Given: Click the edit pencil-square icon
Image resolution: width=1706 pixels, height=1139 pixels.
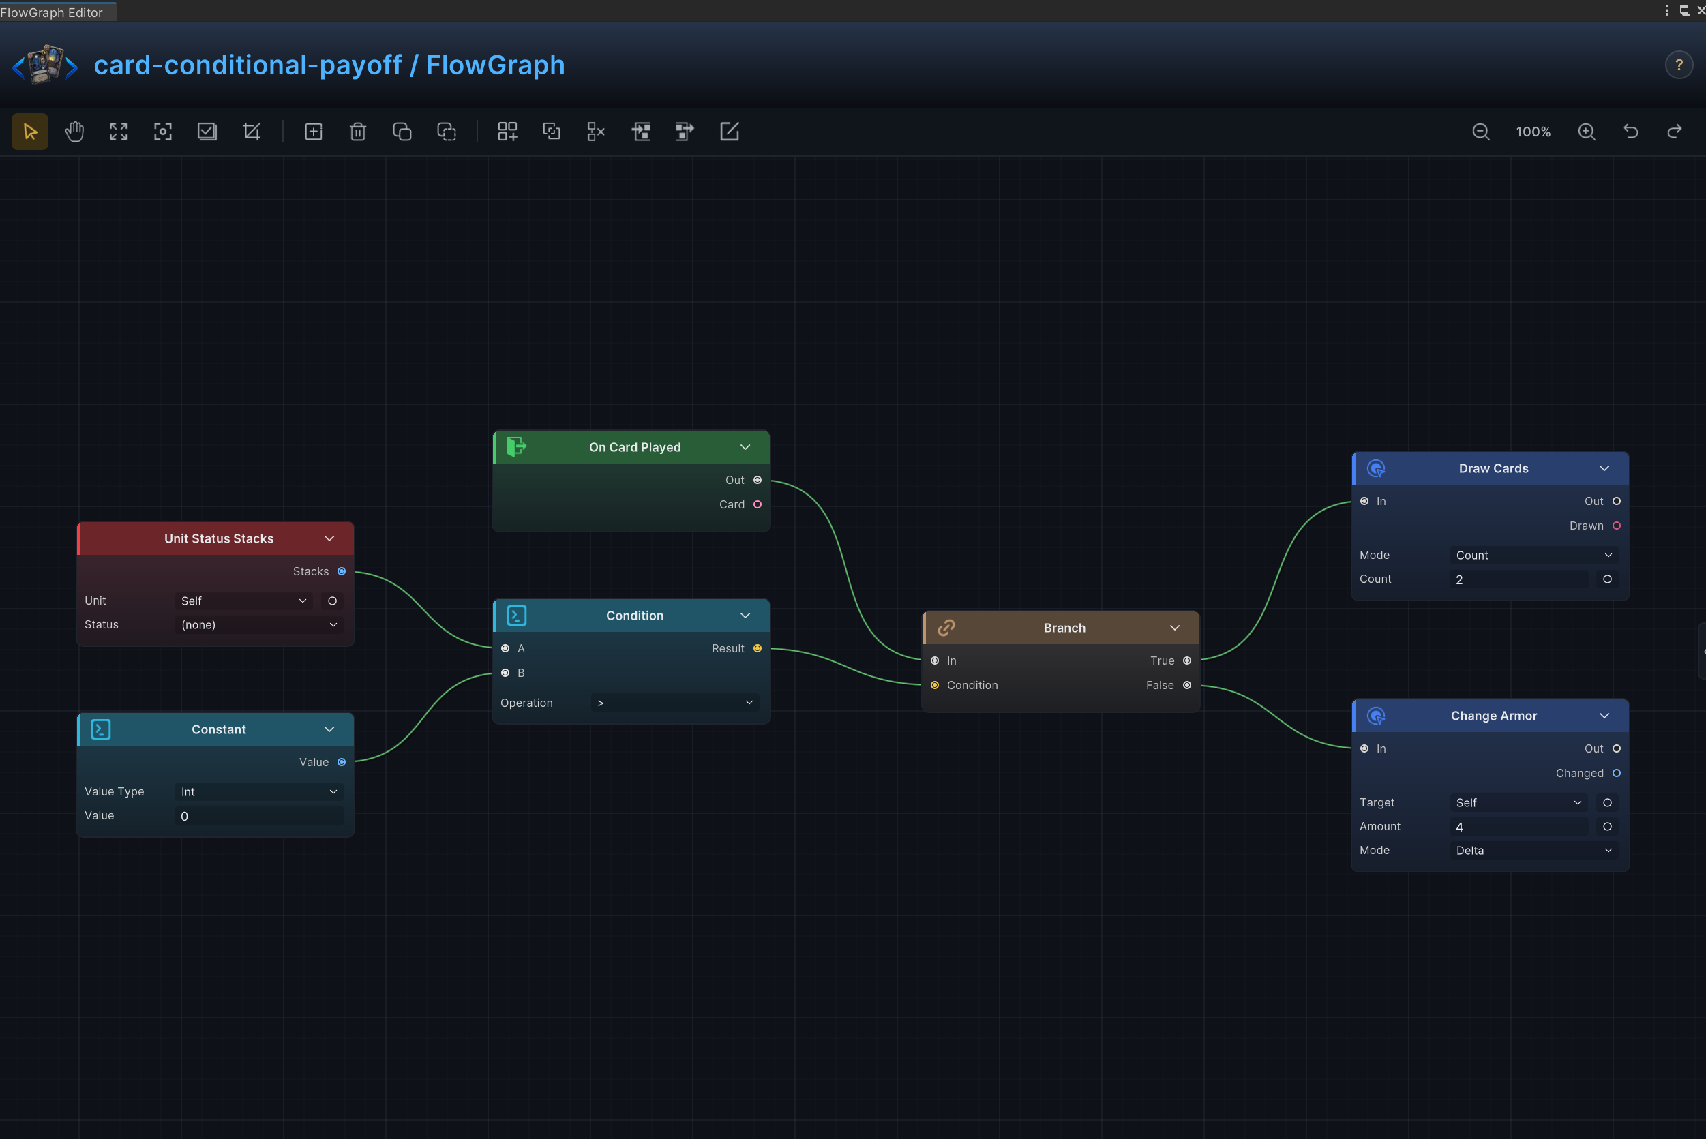Looking at the screenshot, I should [x=729, y=132].
